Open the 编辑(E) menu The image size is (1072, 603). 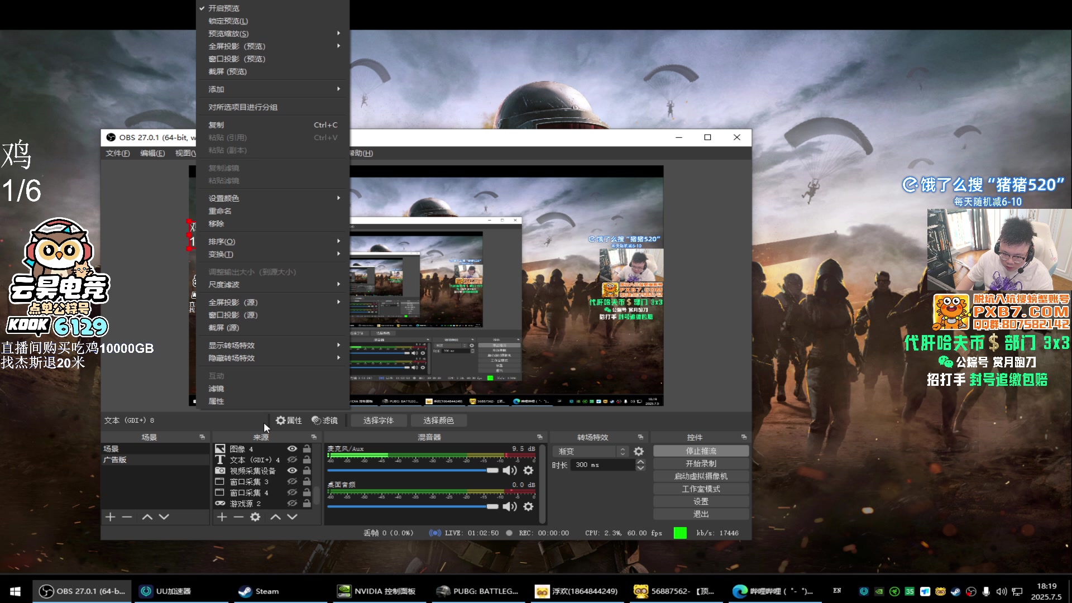(x=152, y=154)
